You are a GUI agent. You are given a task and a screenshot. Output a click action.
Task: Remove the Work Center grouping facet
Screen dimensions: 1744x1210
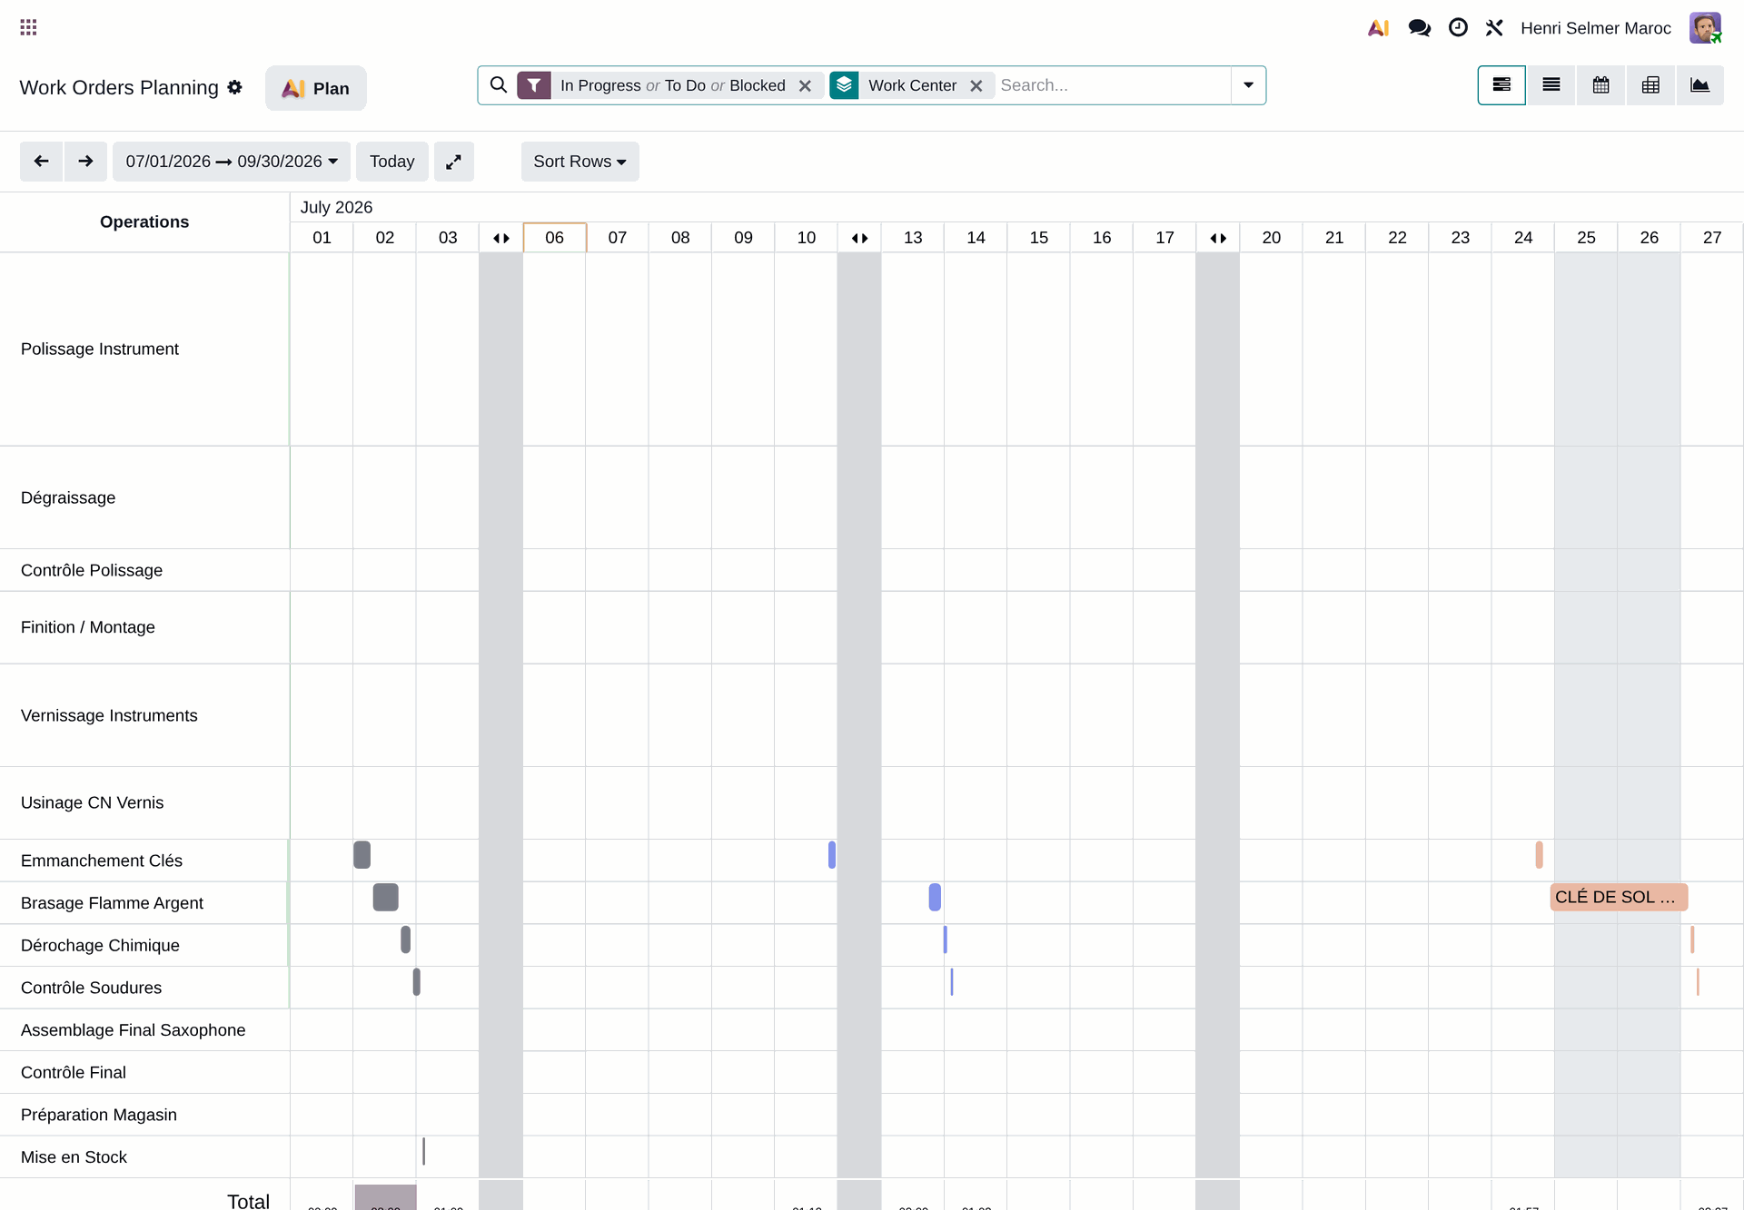coord(976,85)
